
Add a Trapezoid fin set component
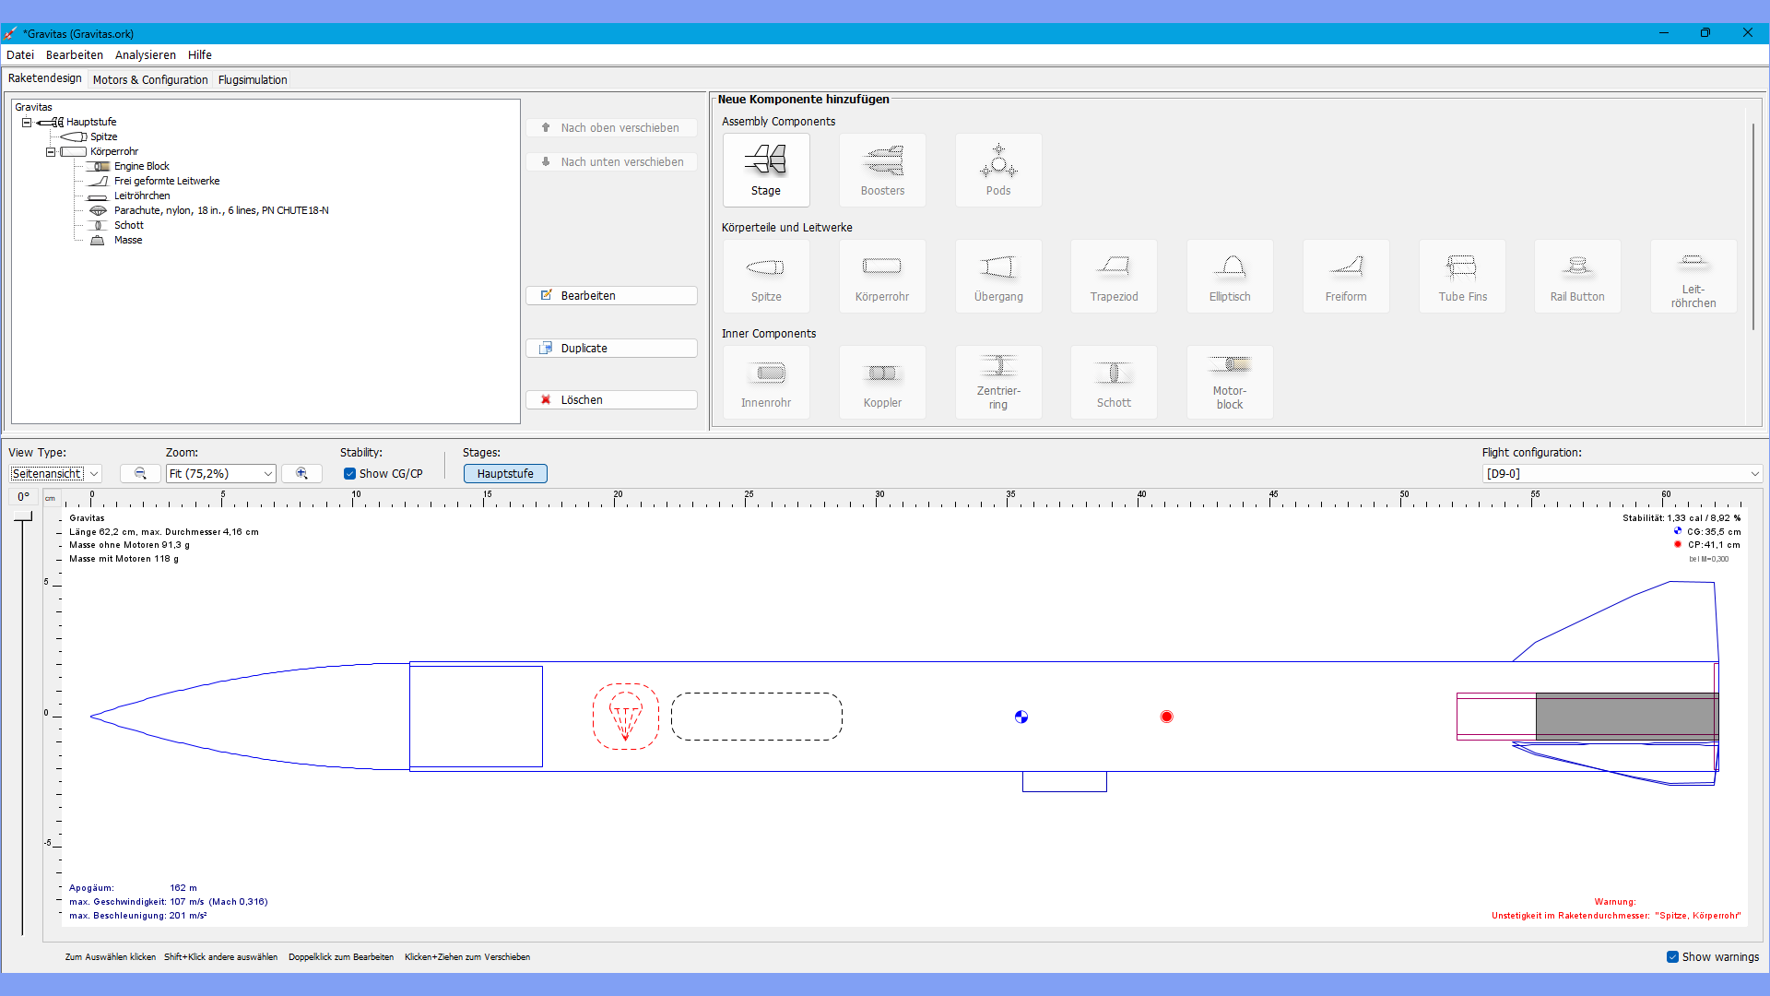pos(1114,276)
